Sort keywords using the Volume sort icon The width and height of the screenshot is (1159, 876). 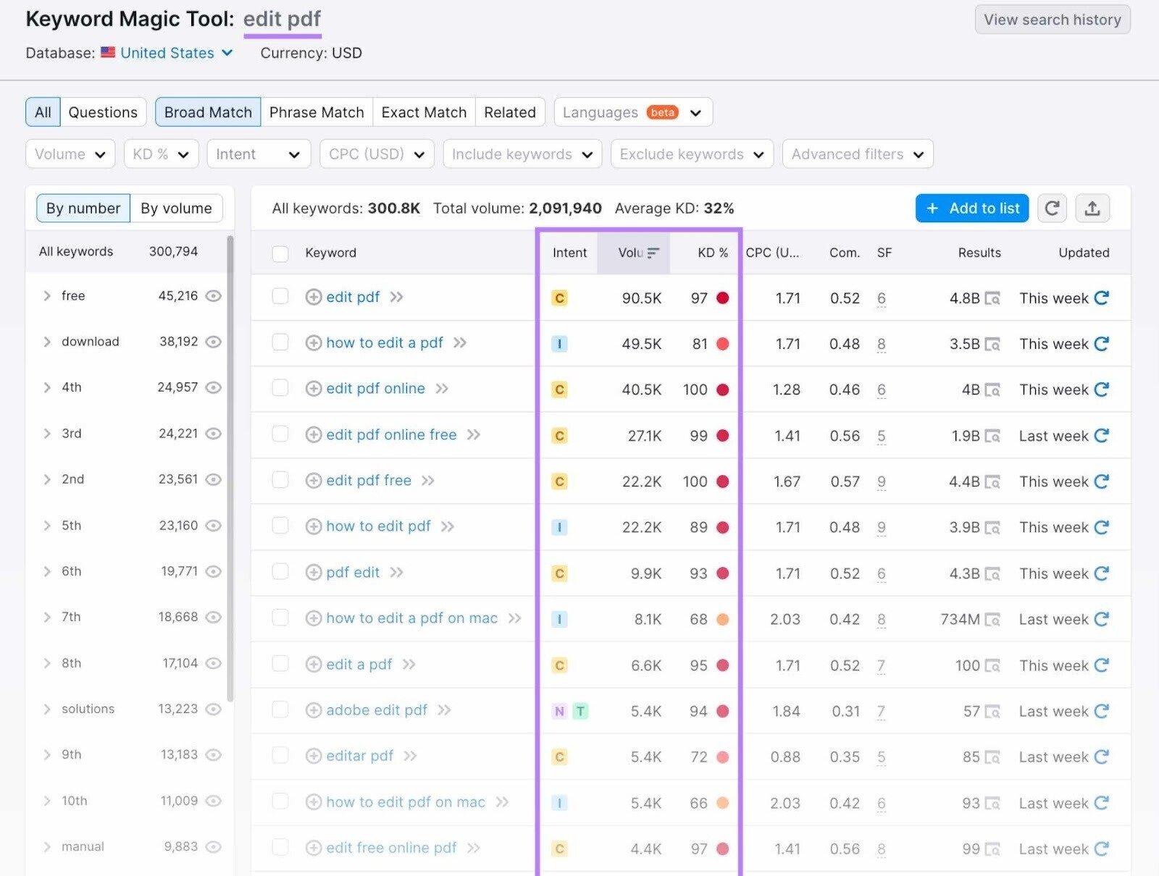tap(653, 253)
